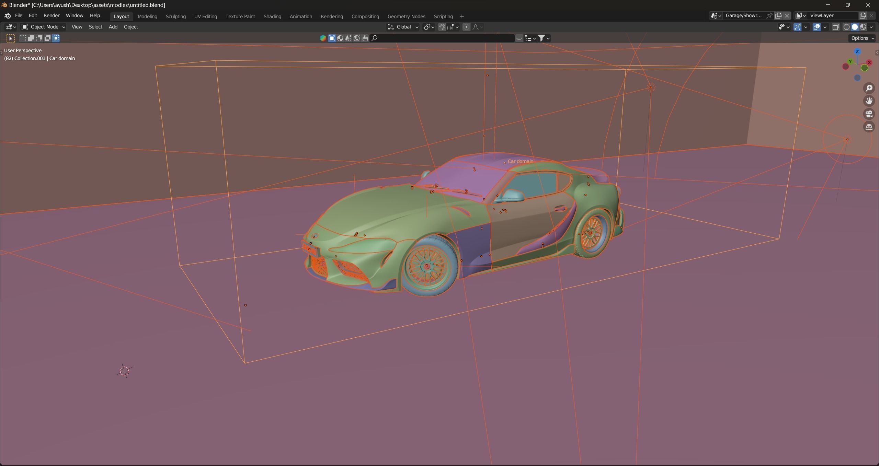Delete the Garage/Showroom scene
The image size is (879, 466).
[x=787, y=15]
